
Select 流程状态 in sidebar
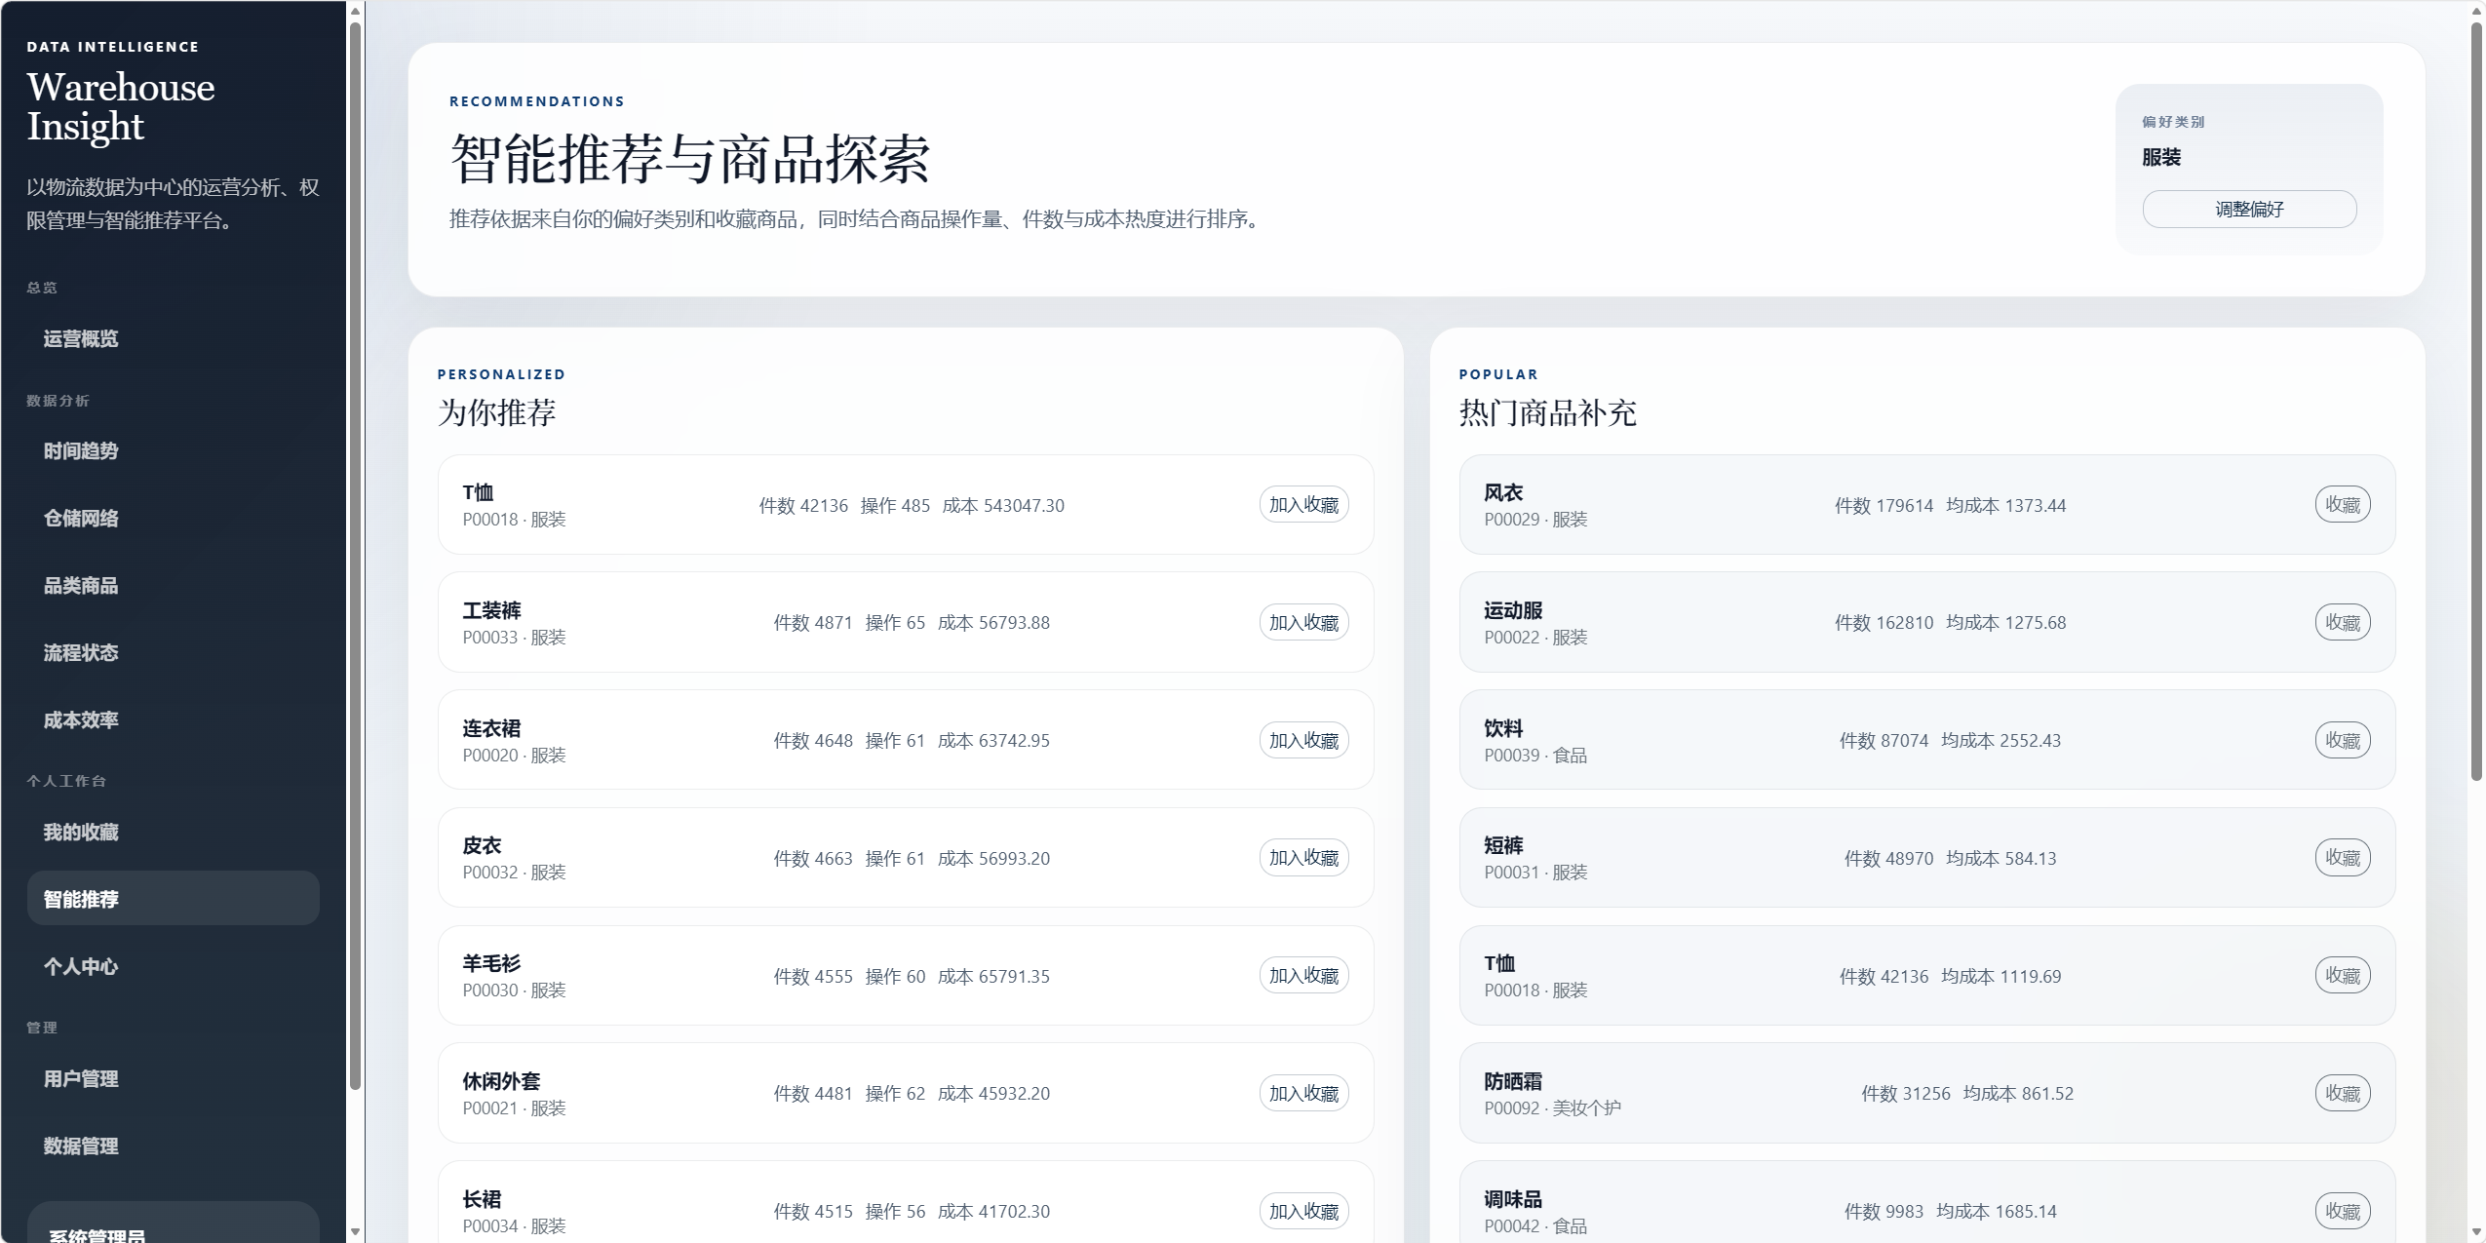[81, 653]
